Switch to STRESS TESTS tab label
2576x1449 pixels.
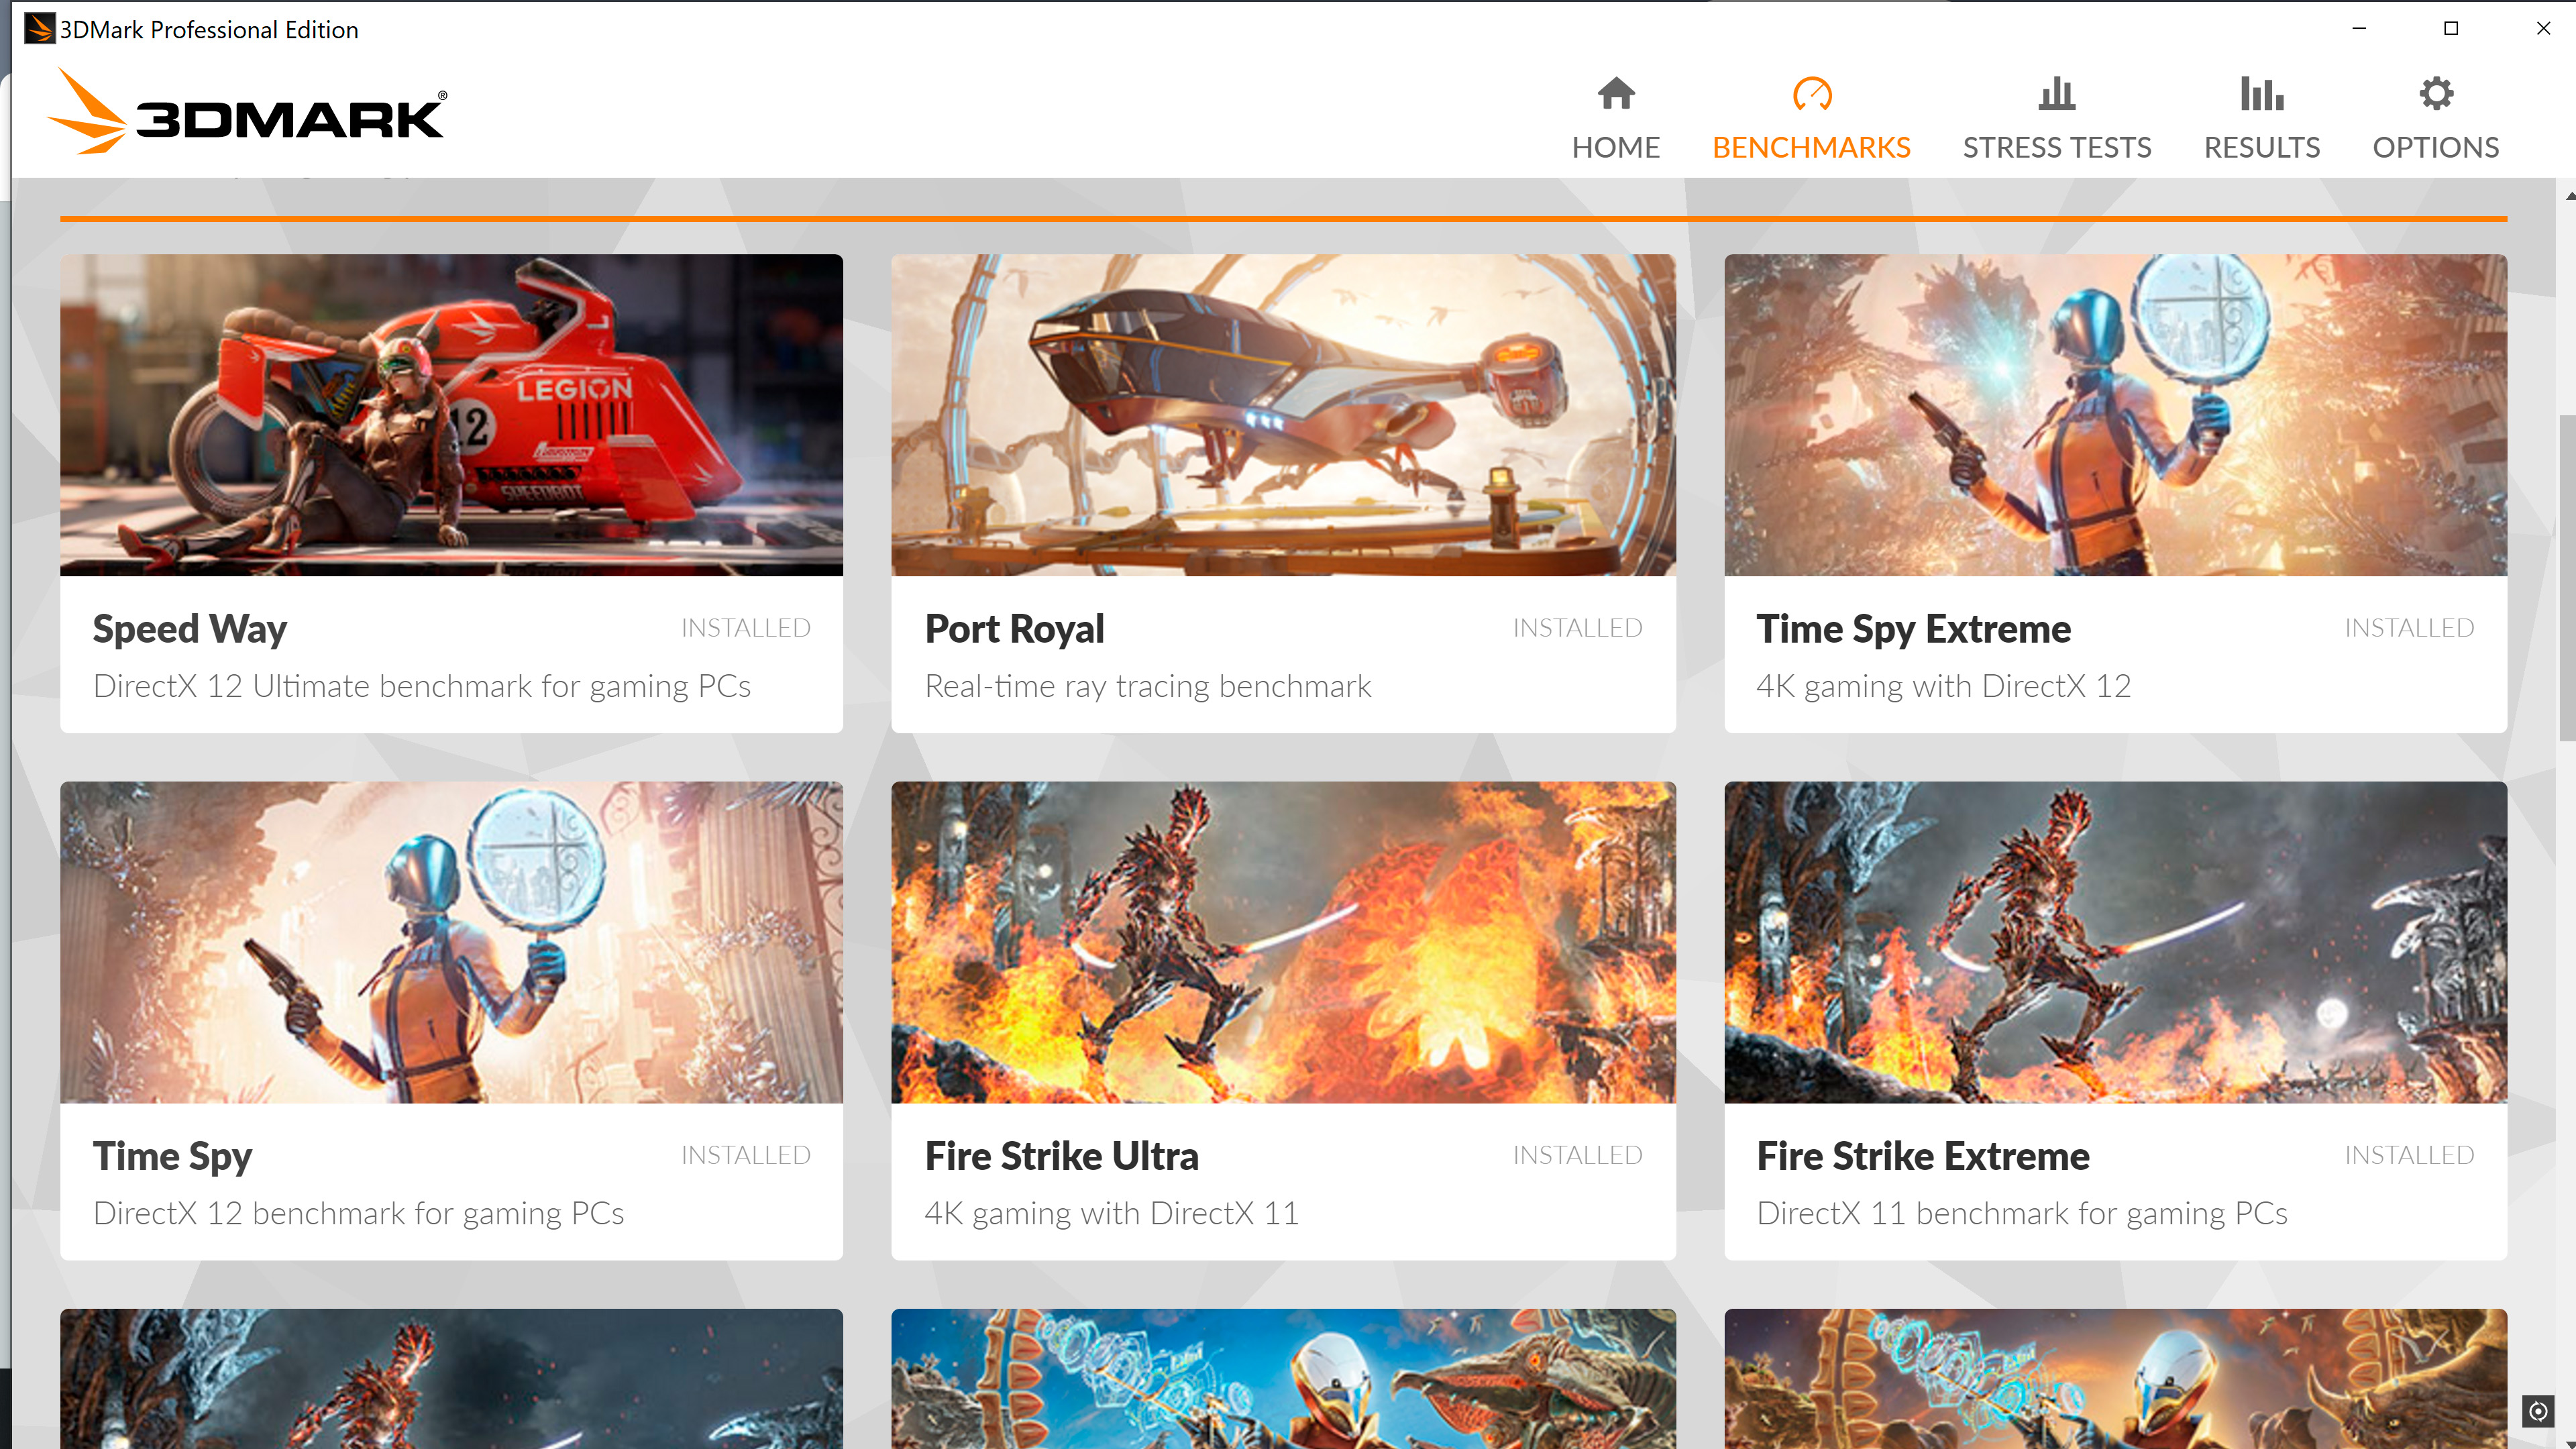point(2056,148)
